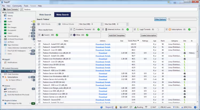Click the Tags Overview icon
Screen dimensions: 200x110
5,45
